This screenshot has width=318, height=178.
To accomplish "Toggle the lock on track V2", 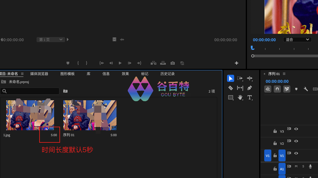I will click(275, 144).
